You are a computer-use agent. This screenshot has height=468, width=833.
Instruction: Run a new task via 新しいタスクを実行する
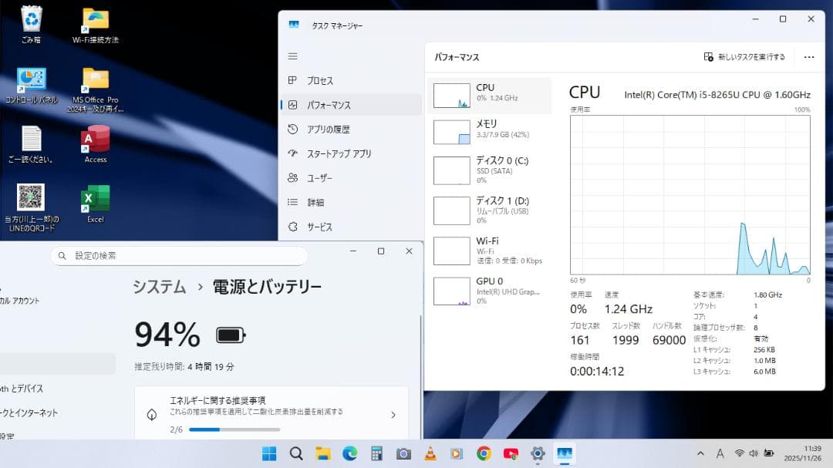744,56
